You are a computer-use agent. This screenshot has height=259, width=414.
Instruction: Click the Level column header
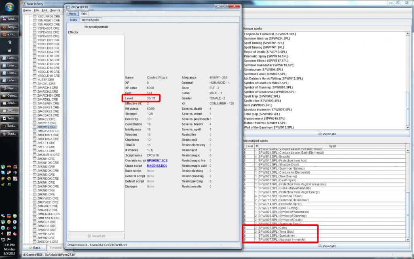pos(249,146)
